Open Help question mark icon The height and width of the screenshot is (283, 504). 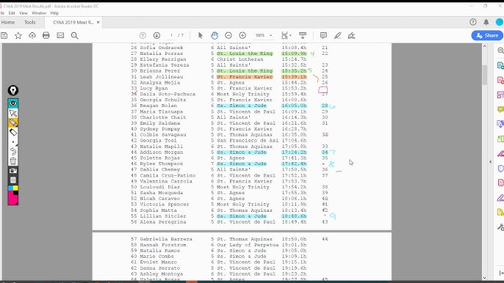473,22
